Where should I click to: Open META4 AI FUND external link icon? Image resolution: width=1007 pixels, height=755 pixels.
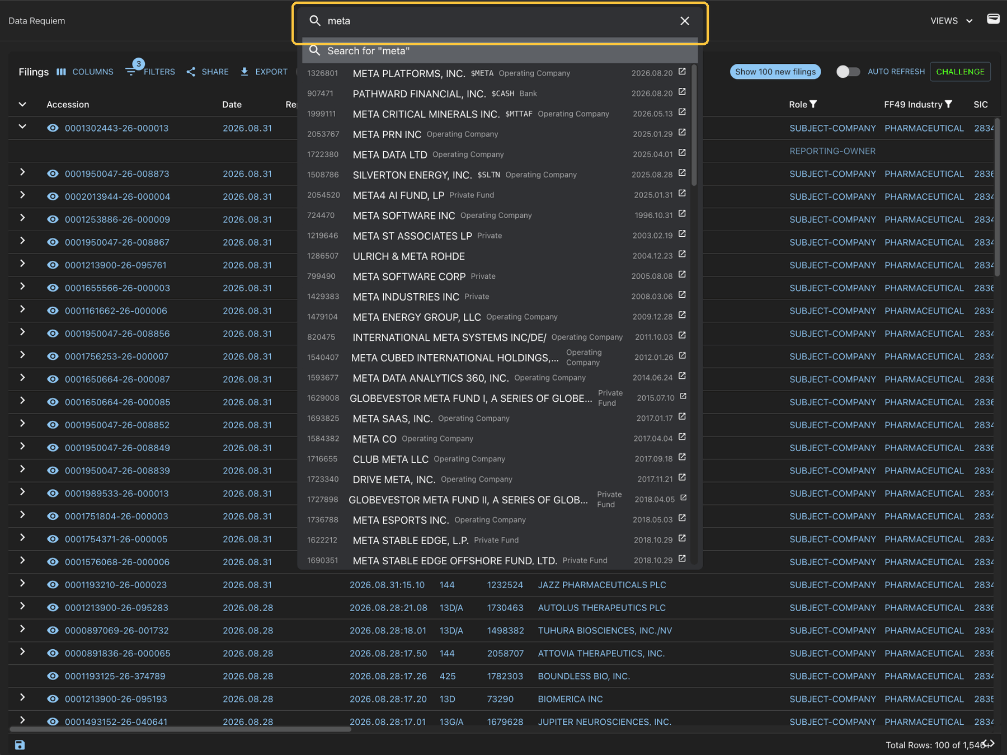[682, 193]
